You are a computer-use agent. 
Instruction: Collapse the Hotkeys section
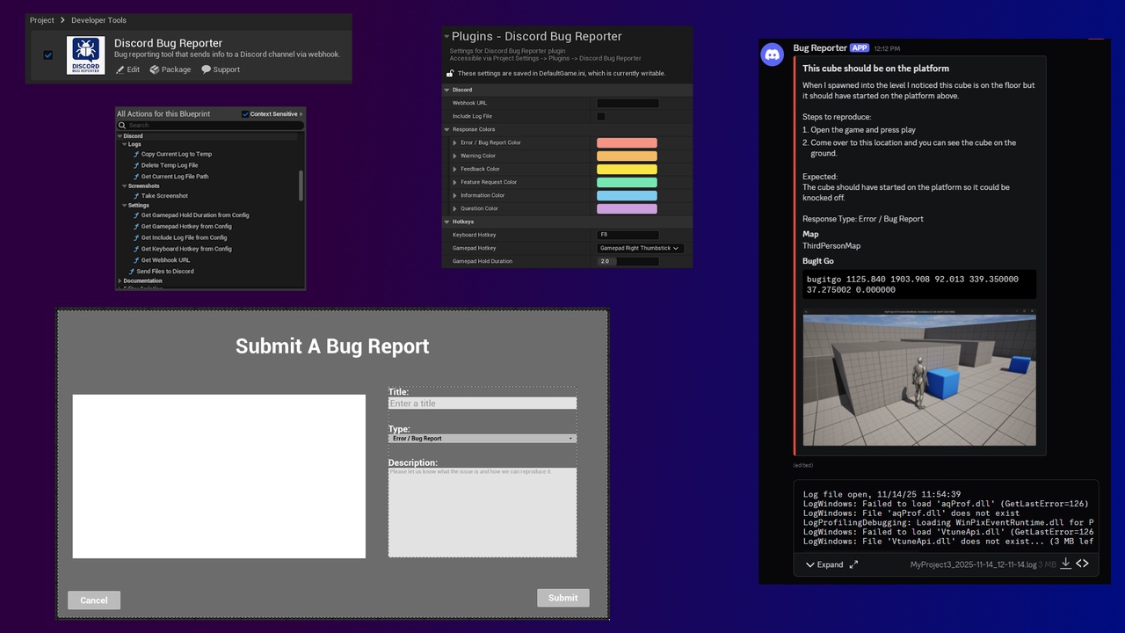point(446,222)
